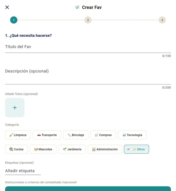The height and width of the screenshot is (191, 176).
Task: Close the Crear Fav form
Action: point(7,7)
